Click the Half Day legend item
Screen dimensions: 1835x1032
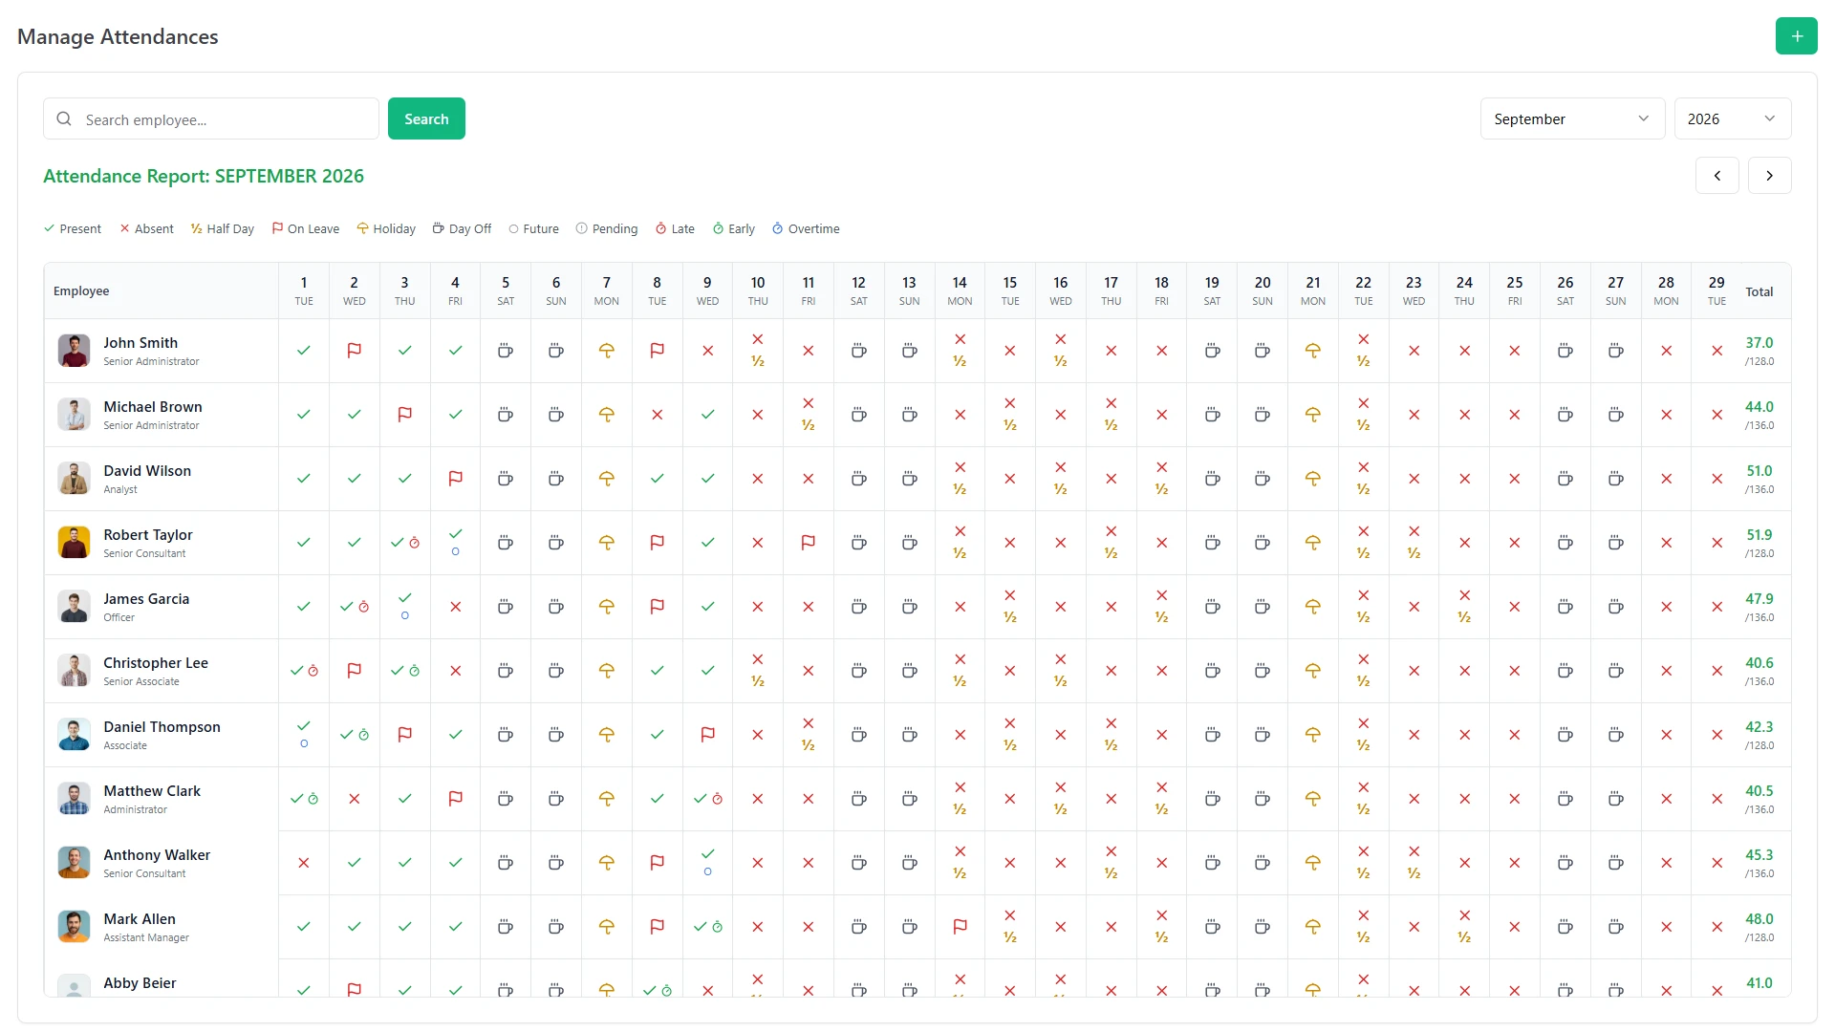pyautogui.click(x=222, y=229)
